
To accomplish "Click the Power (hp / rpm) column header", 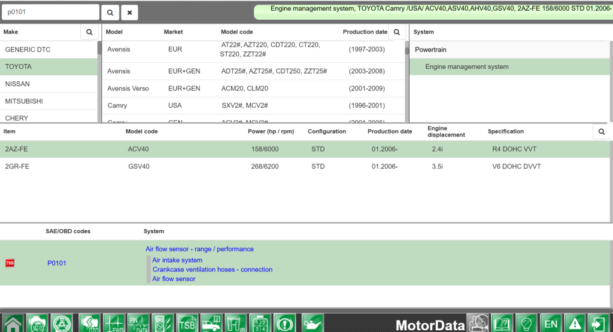I will (x=271, y=132).
